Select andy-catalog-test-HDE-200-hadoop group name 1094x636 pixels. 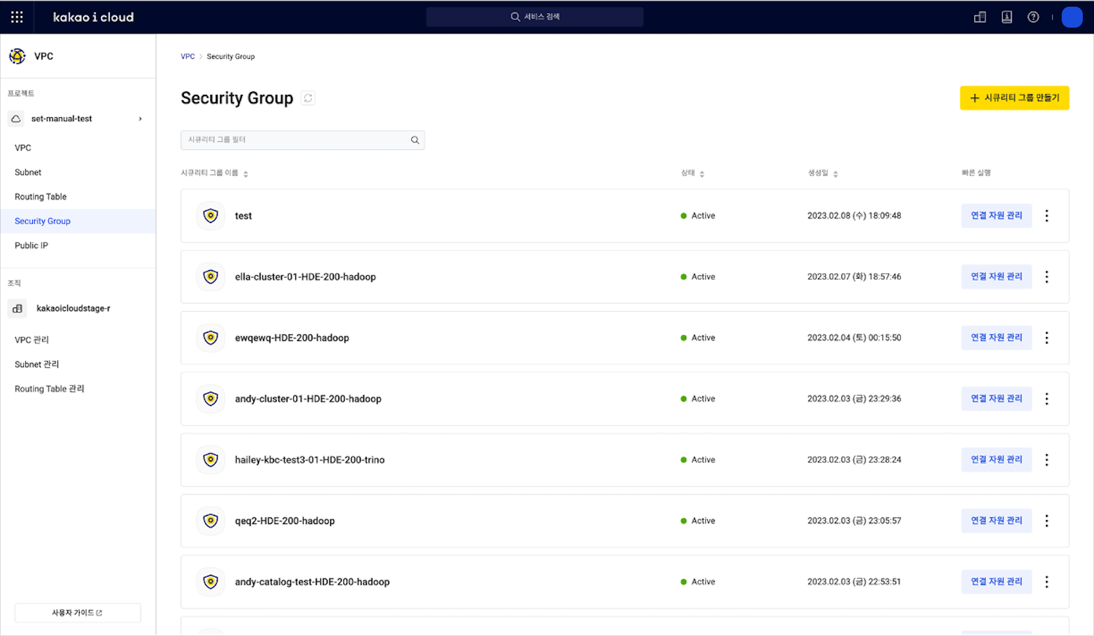[x=312, y=582]
